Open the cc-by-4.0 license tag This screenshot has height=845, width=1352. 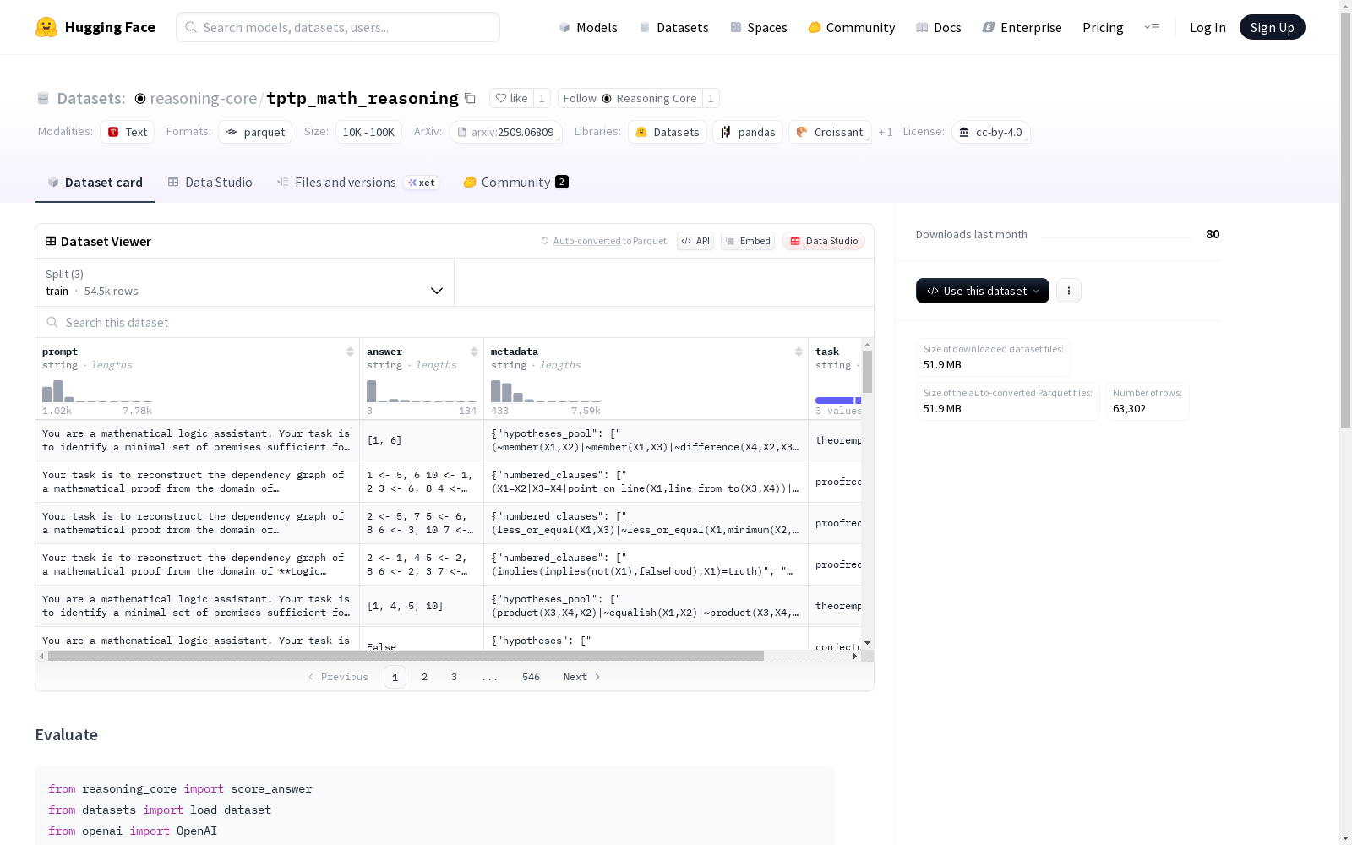coord(990,132)
